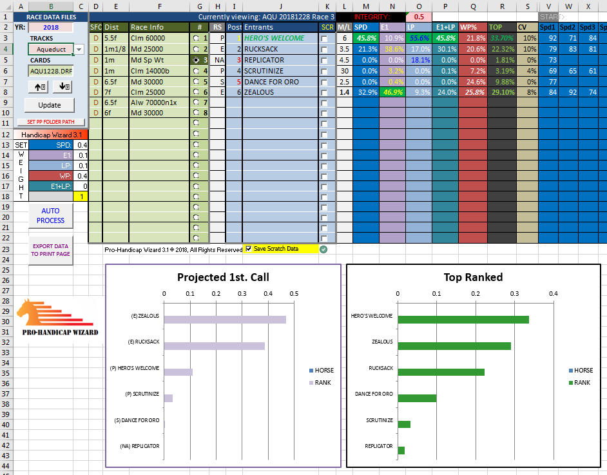607x475 pixels.
Task: Click the green checkmark icon beside Save Scratch Data
Action: point(323,249)
